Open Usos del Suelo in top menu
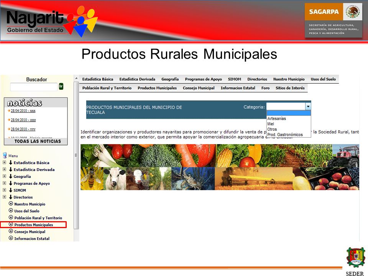The height and width of the screenshot is (276, 368). tap(323, 79)
